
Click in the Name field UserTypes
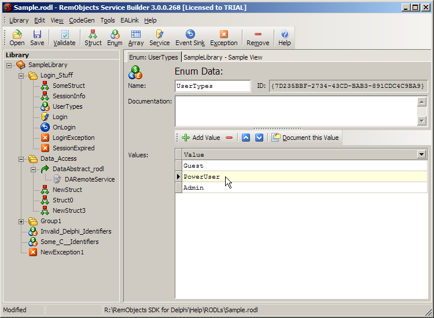[212, 86]
